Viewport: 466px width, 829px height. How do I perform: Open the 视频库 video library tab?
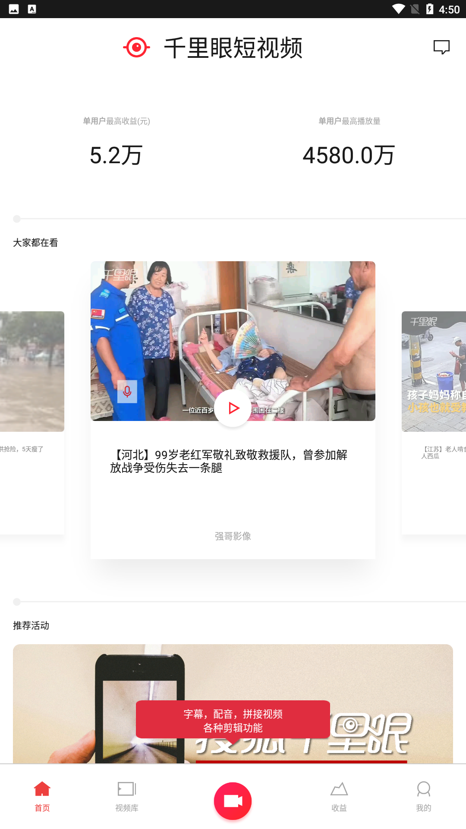click(127, 797)
